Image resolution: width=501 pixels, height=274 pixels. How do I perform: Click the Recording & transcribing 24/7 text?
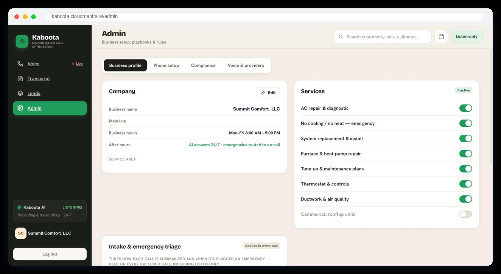(x=45, y=215)
